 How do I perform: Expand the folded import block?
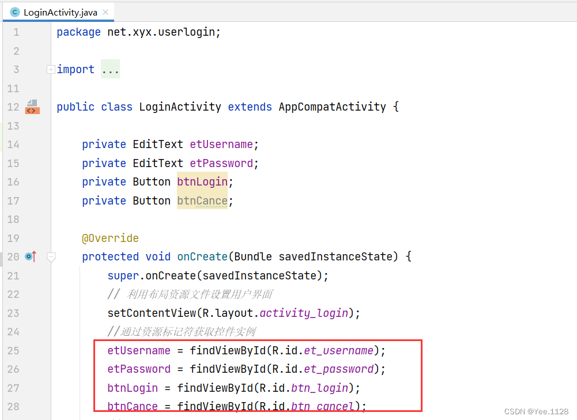[x=51, y=69]
